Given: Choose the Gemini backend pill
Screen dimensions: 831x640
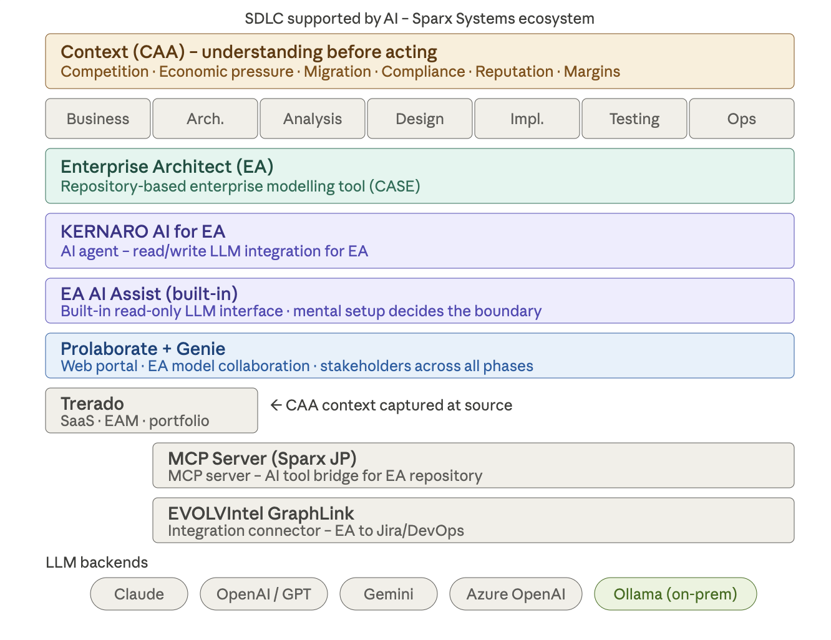Looking at the screenshot, I should click(x=389, y=594).
